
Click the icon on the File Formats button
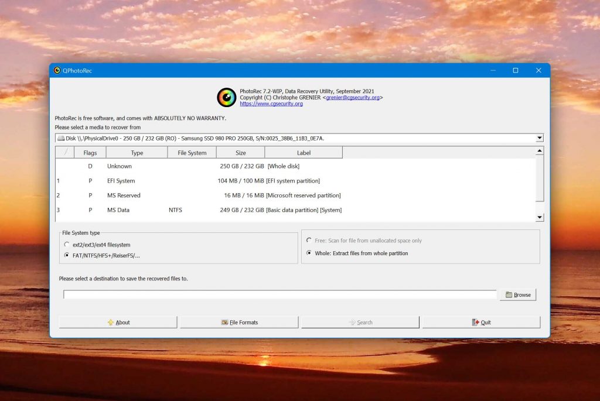coord(225,322)
